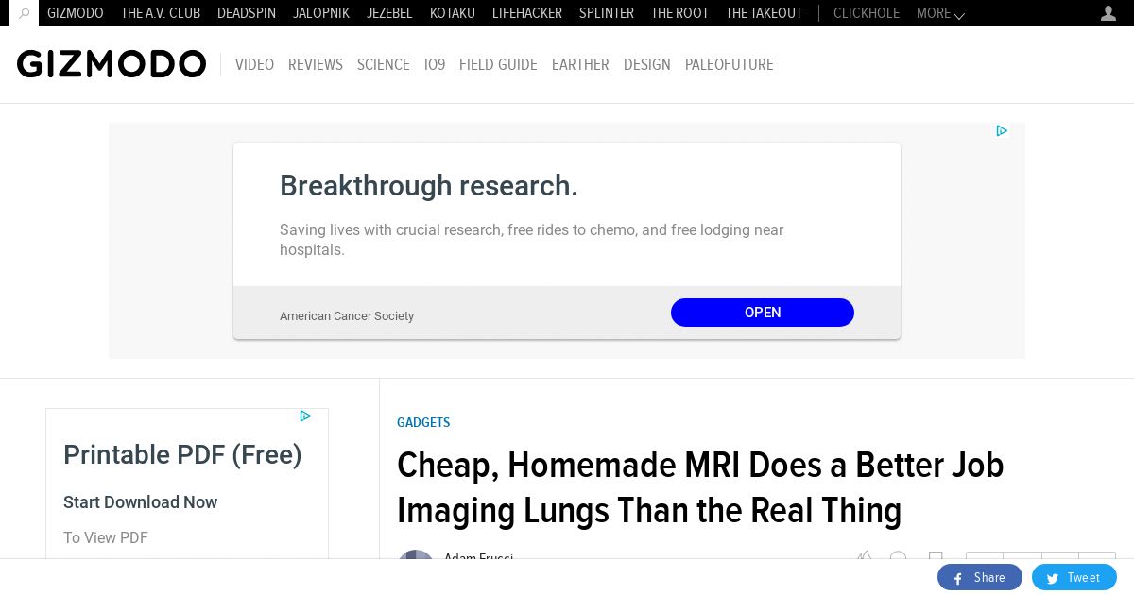Open Jalopnik from network bar
This screenshot has height=595, width=1134.
[x=321, y=13]
